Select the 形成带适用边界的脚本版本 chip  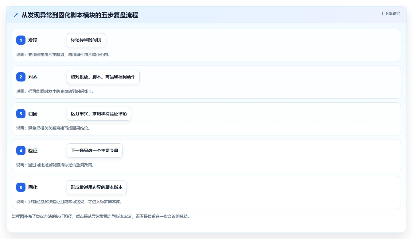pyautogui.click(x=97, y=187)
